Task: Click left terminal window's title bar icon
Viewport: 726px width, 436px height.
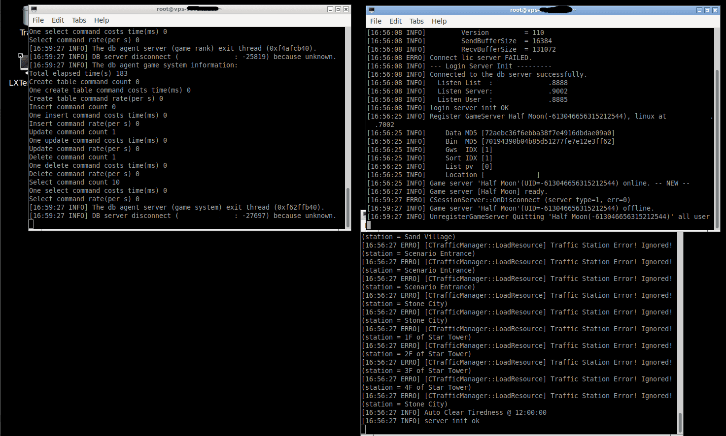Action: tap(34, 9)
